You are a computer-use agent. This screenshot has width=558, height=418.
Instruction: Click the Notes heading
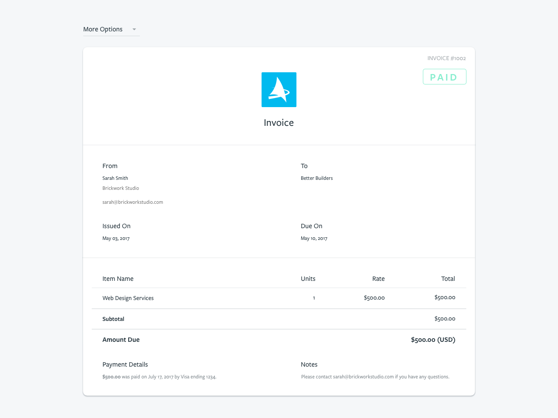pyautogui.click(x=309, y=364)
